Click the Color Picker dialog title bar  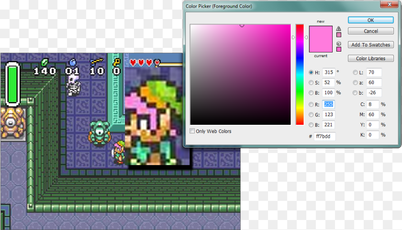[282, 6]
